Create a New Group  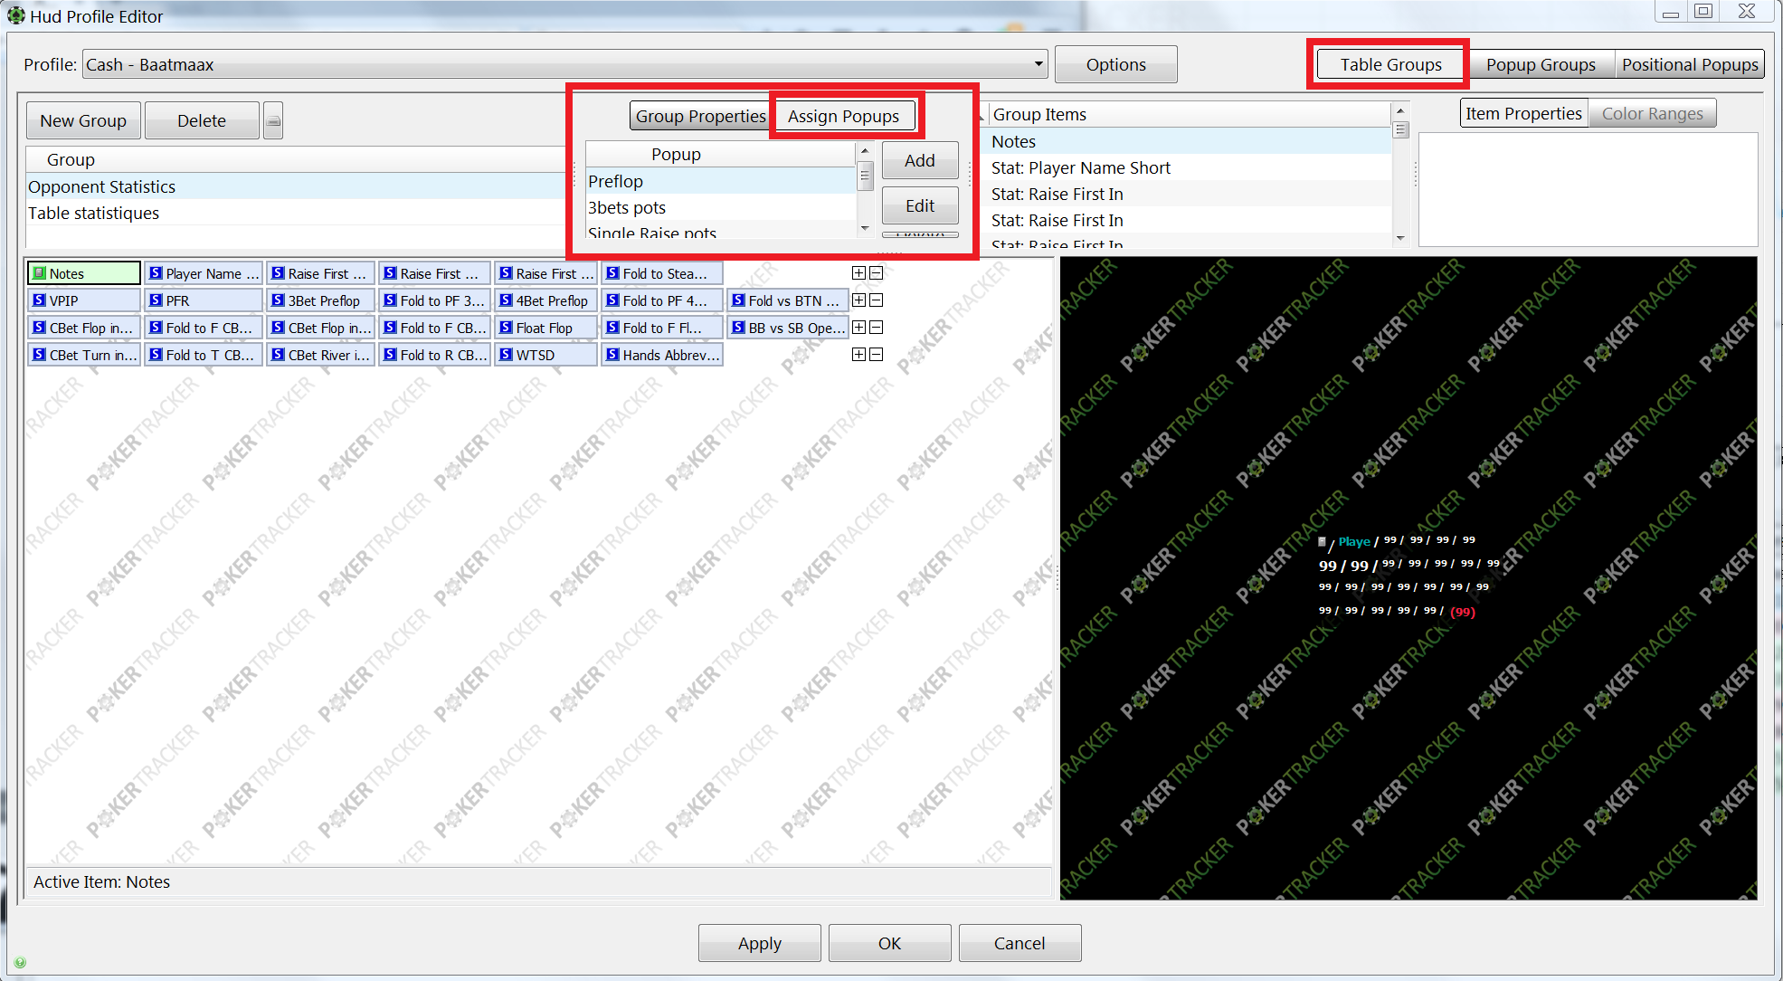point(83,120)
